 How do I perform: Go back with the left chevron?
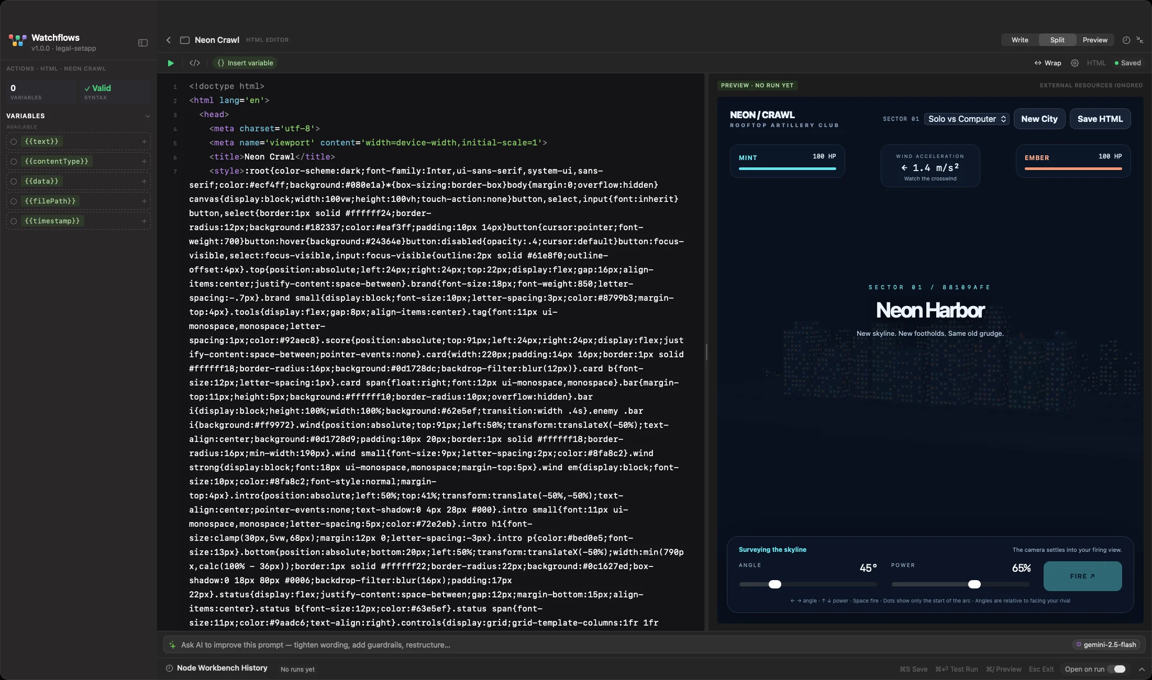click(169, 40)
